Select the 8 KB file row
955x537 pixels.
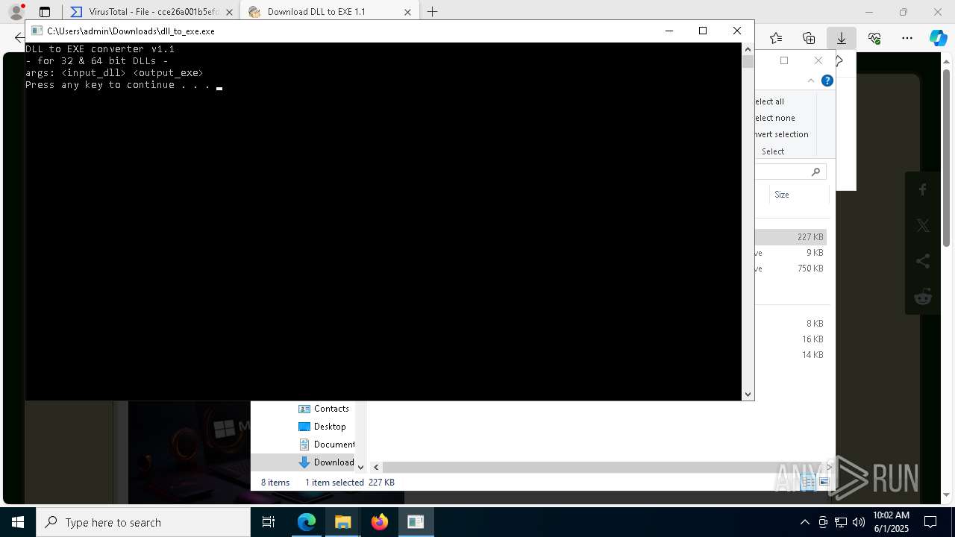click(x=791, y=324)
